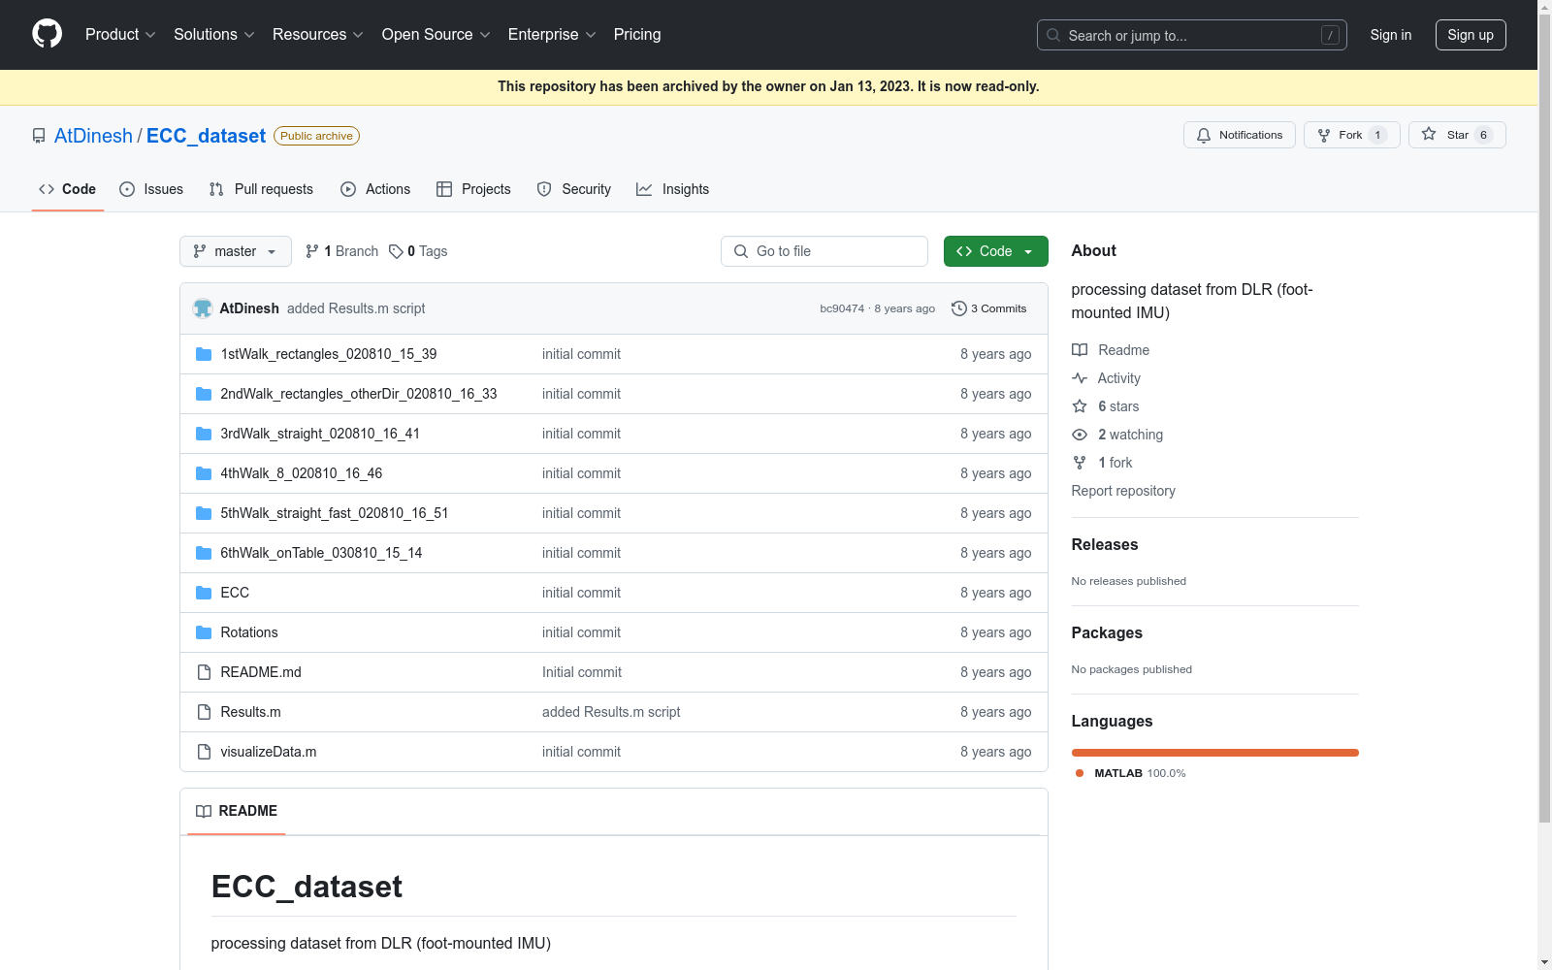The width and height of the screenshot is (1552, 970).
Task: Click the pulse icon beside Activity
Action: (x=1080, y=378)
